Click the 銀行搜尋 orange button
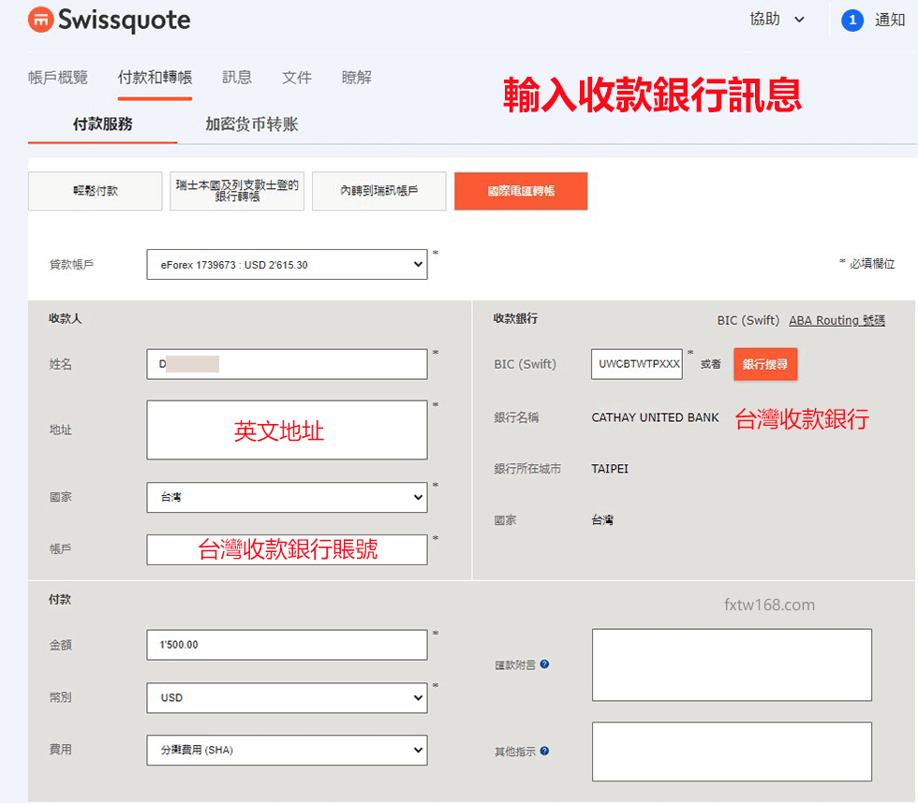The image size is (918, 803). [x=765, y=363]
